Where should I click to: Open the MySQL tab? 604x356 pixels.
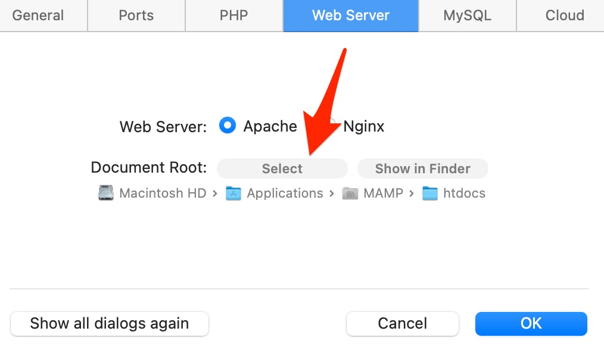coord(468,15)
